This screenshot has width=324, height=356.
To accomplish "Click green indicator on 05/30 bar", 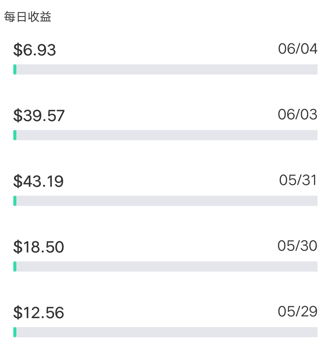I will [15, 266].
